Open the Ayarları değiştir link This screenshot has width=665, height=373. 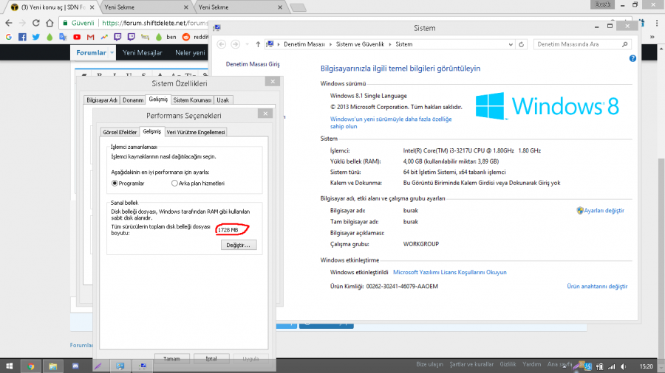tap(604, 210)
